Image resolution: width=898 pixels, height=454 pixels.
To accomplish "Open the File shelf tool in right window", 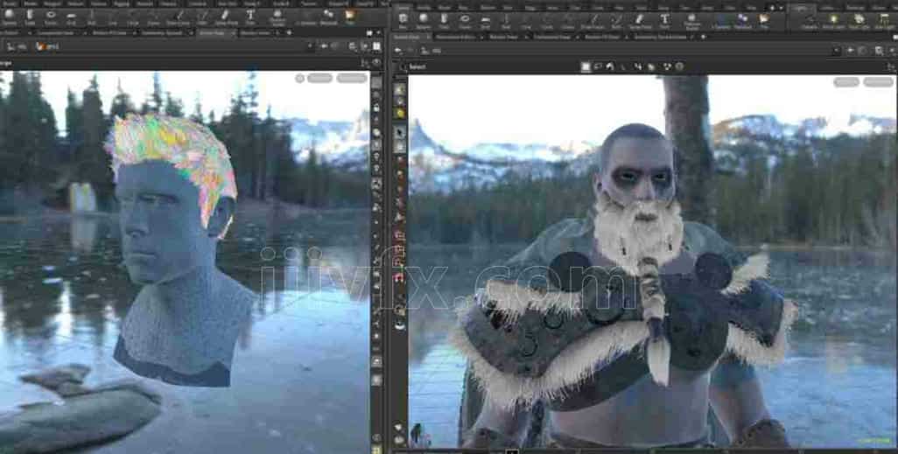I will (x=764, y=21).
